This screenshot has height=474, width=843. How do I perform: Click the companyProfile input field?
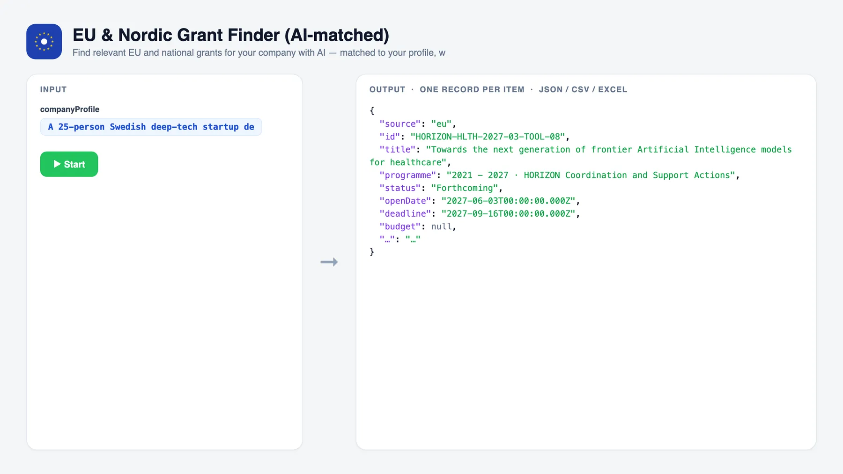pyautogui.click(x=151, y=127)
